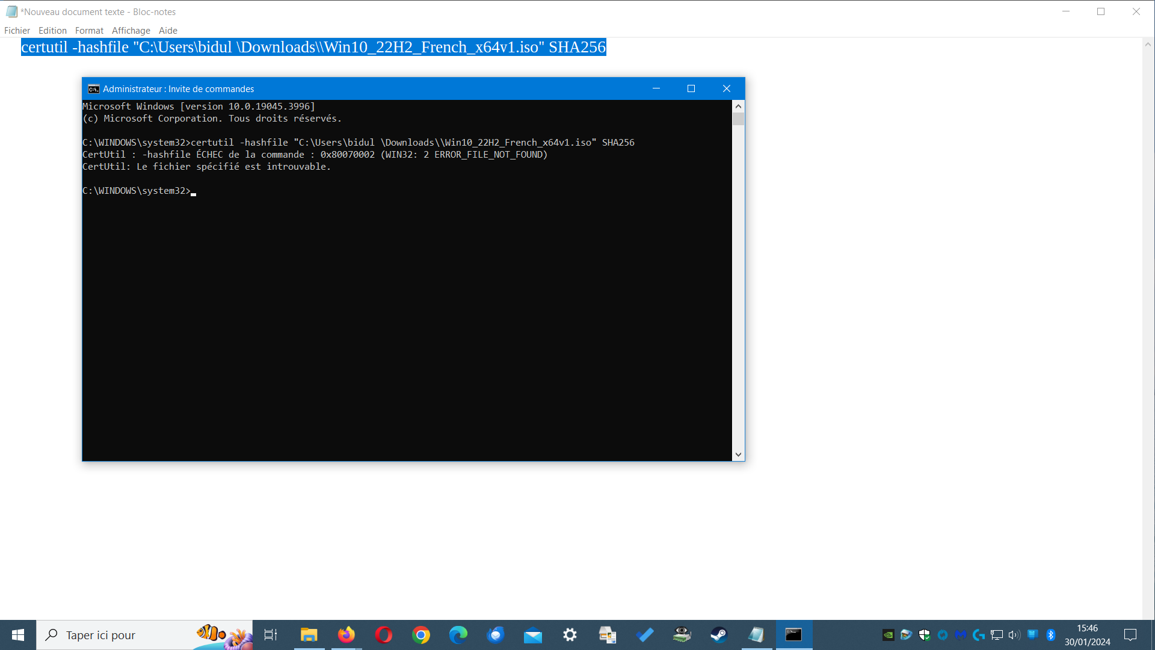Click the taskbar search box
1155x650 pixels.
(x=120, y=635)
